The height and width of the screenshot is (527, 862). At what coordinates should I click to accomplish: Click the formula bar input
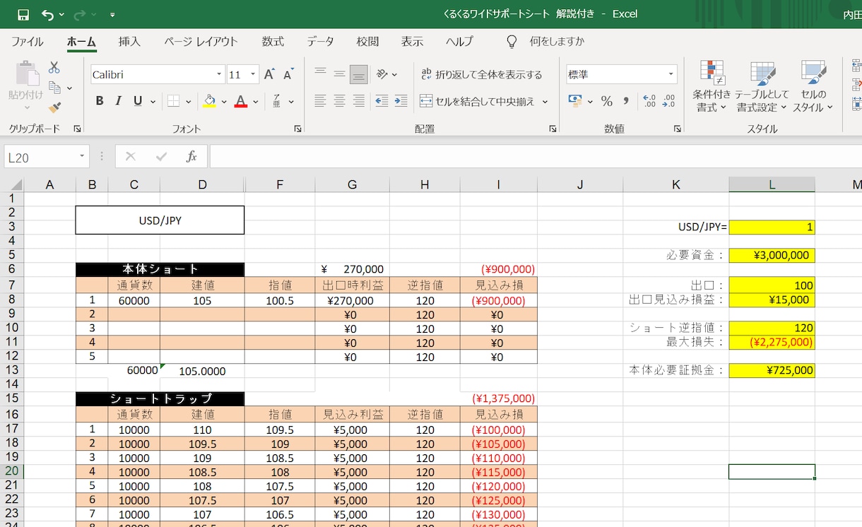(x=535, y=157)
